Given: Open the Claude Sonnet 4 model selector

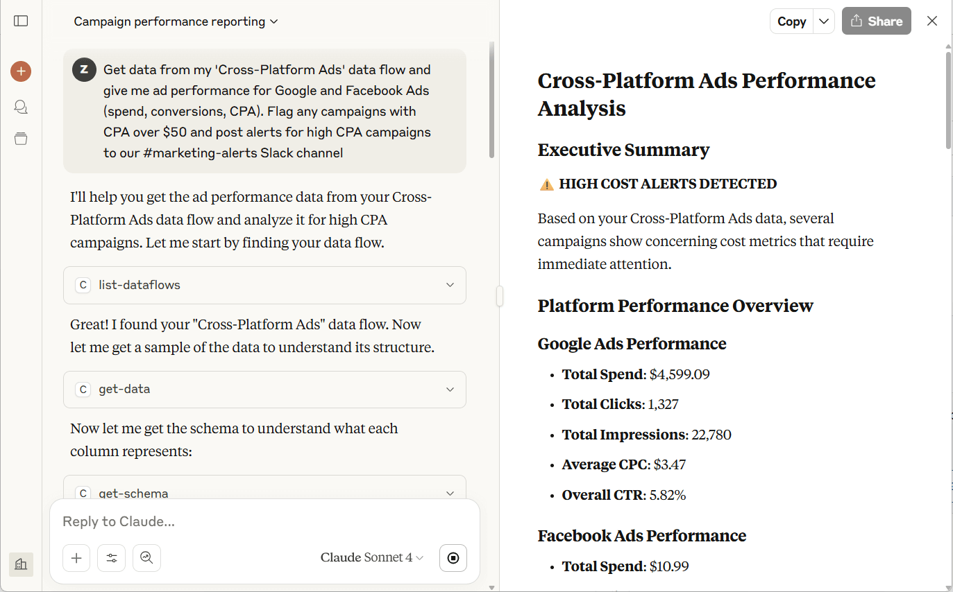Looking at the screenshot, I should (x=371, y=557).
